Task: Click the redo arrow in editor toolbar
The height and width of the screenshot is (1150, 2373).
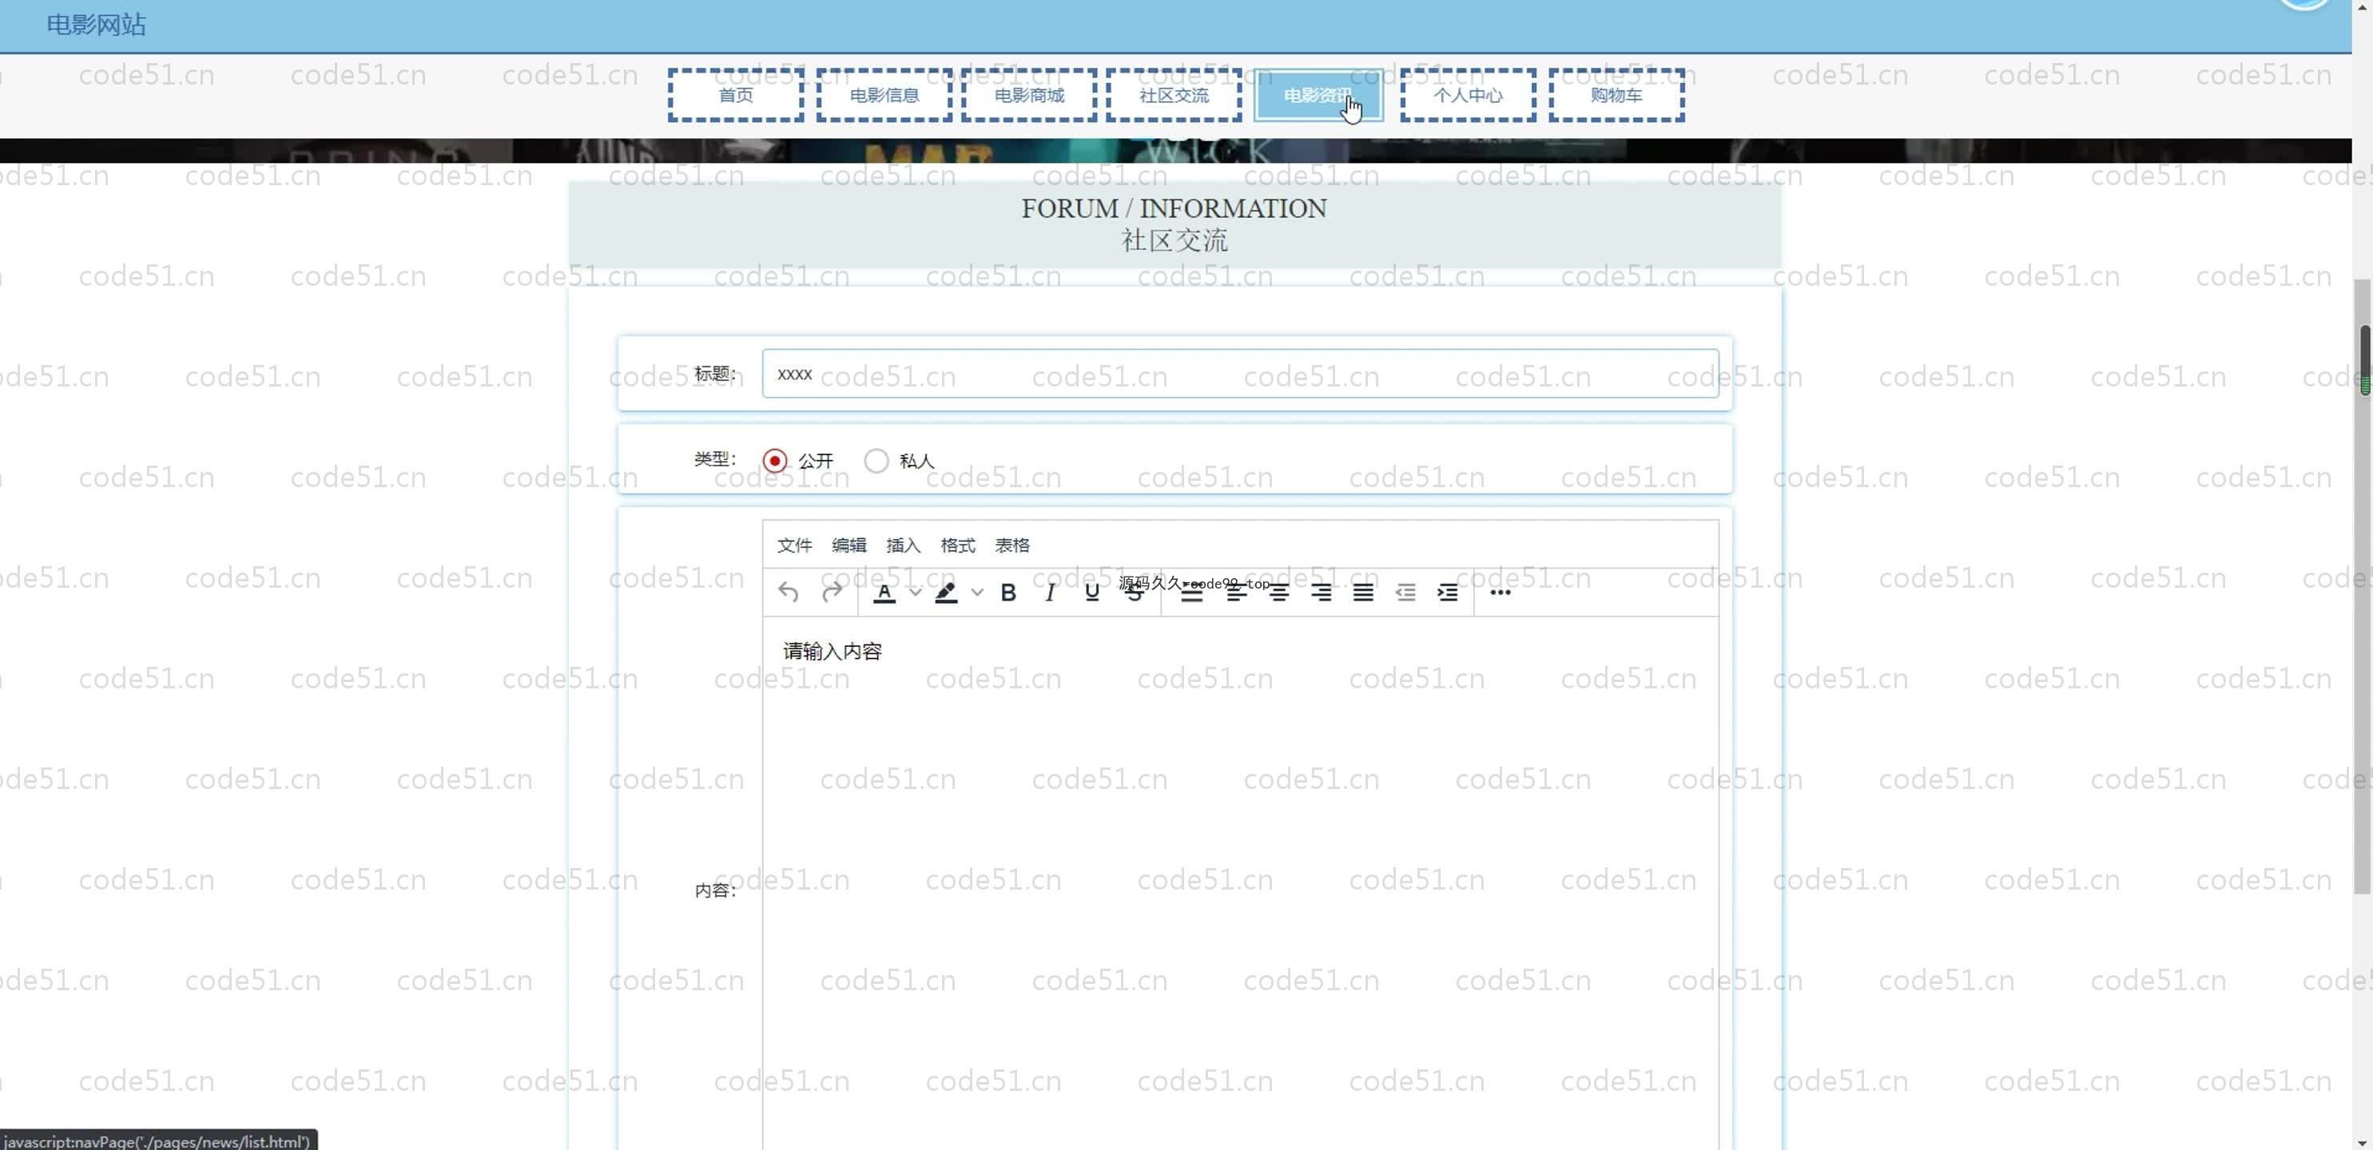Action: [832, 592]
